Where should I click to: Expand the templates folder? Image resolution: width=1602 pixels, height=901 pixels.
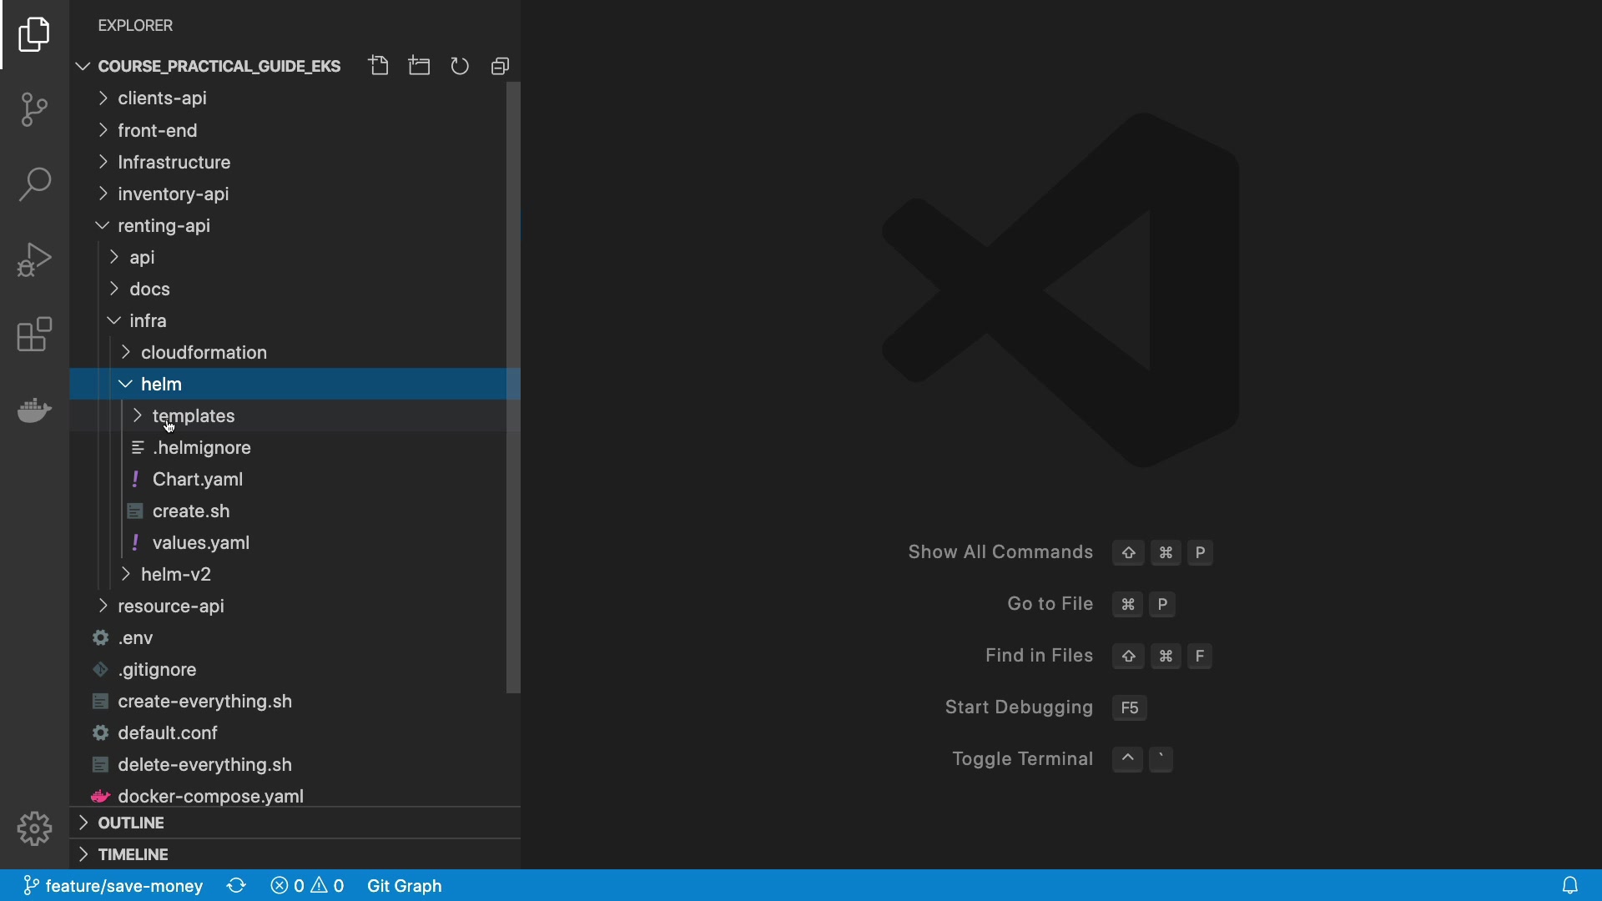point(194,415)
